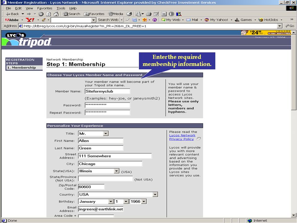The height and width of the screenshot is (223, 297).
Task: Open the Media toolbar button
Action: pyautogui.click(x=115, y=14)
